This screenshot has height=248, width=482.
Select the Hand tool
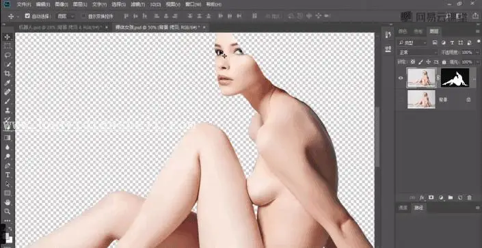coord(8,202)
